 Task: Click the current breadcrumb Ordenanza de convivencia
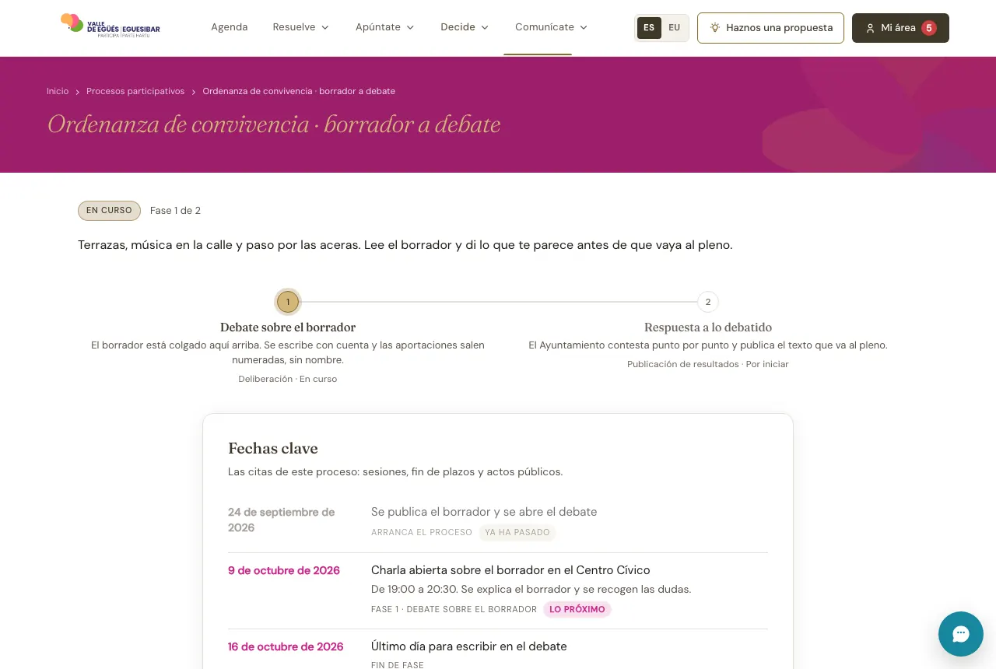coord(299,91)
